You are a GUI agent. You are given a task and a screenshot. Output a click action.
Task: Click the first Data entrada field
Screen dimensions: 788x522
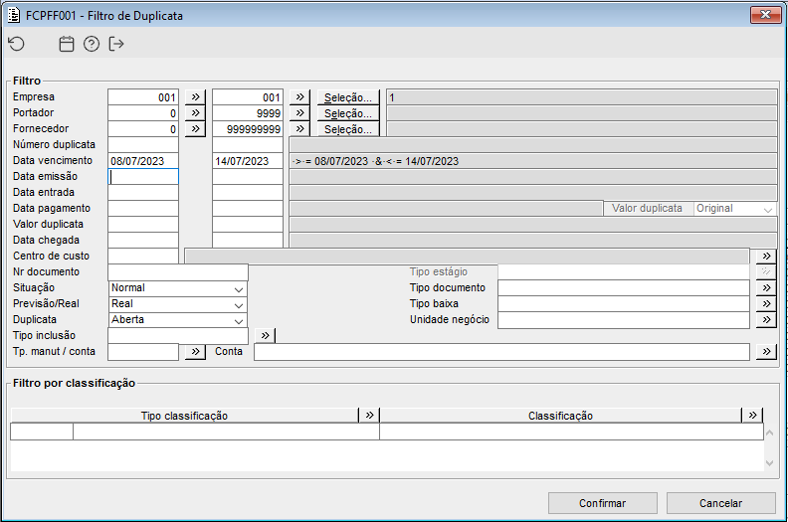tap(143, 193)
